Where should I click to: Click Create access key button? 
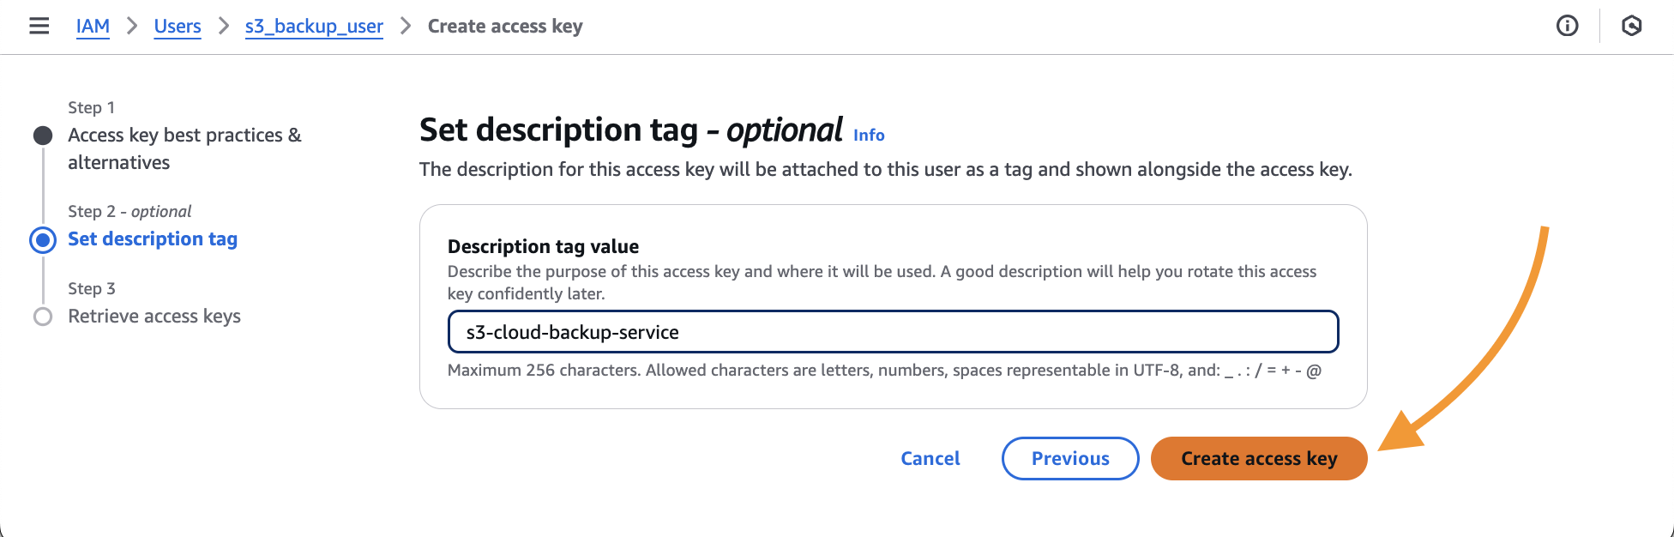[1259, 458]
